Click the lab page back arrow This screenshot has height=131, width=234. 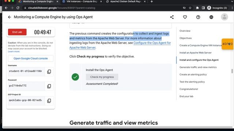[10, 17]
